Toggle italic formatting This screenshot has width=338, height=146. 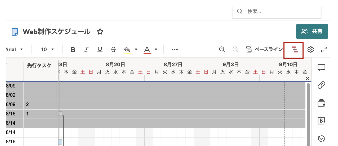[x=86, y=49]
